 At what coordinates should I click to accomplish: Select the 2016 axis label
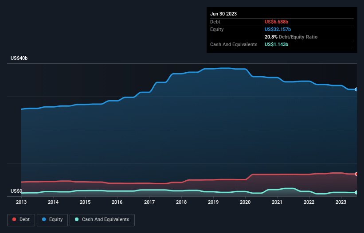click(117, 202)
